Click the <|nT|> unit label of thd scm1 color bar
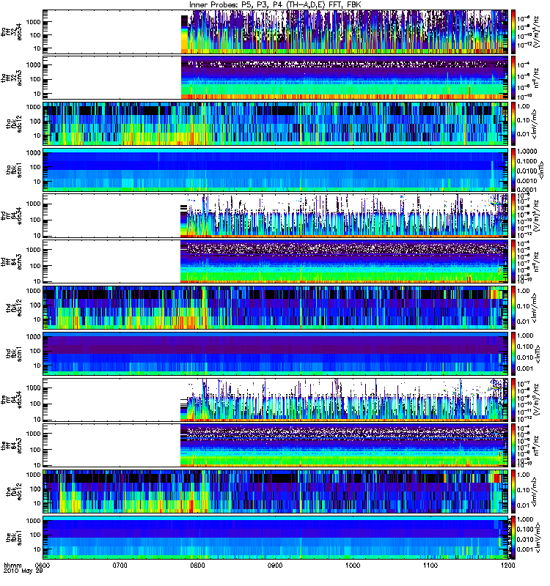The width and height of the screenshot is (550, 586). pyautogui.click(x=539, y=354)
